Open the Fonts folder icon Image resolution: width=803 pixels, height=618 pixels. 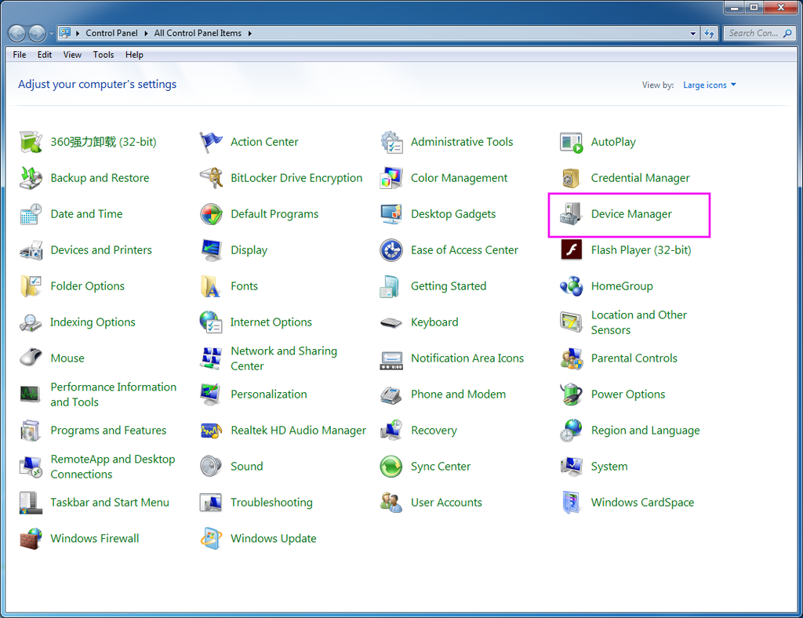pyautogui.click(x=211, y=286)
